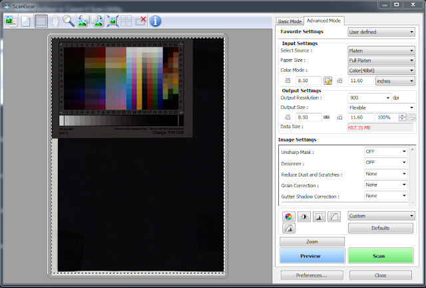Screen dimensions: 426x288
Task: Rotate the image right
Action: point(97,21)
